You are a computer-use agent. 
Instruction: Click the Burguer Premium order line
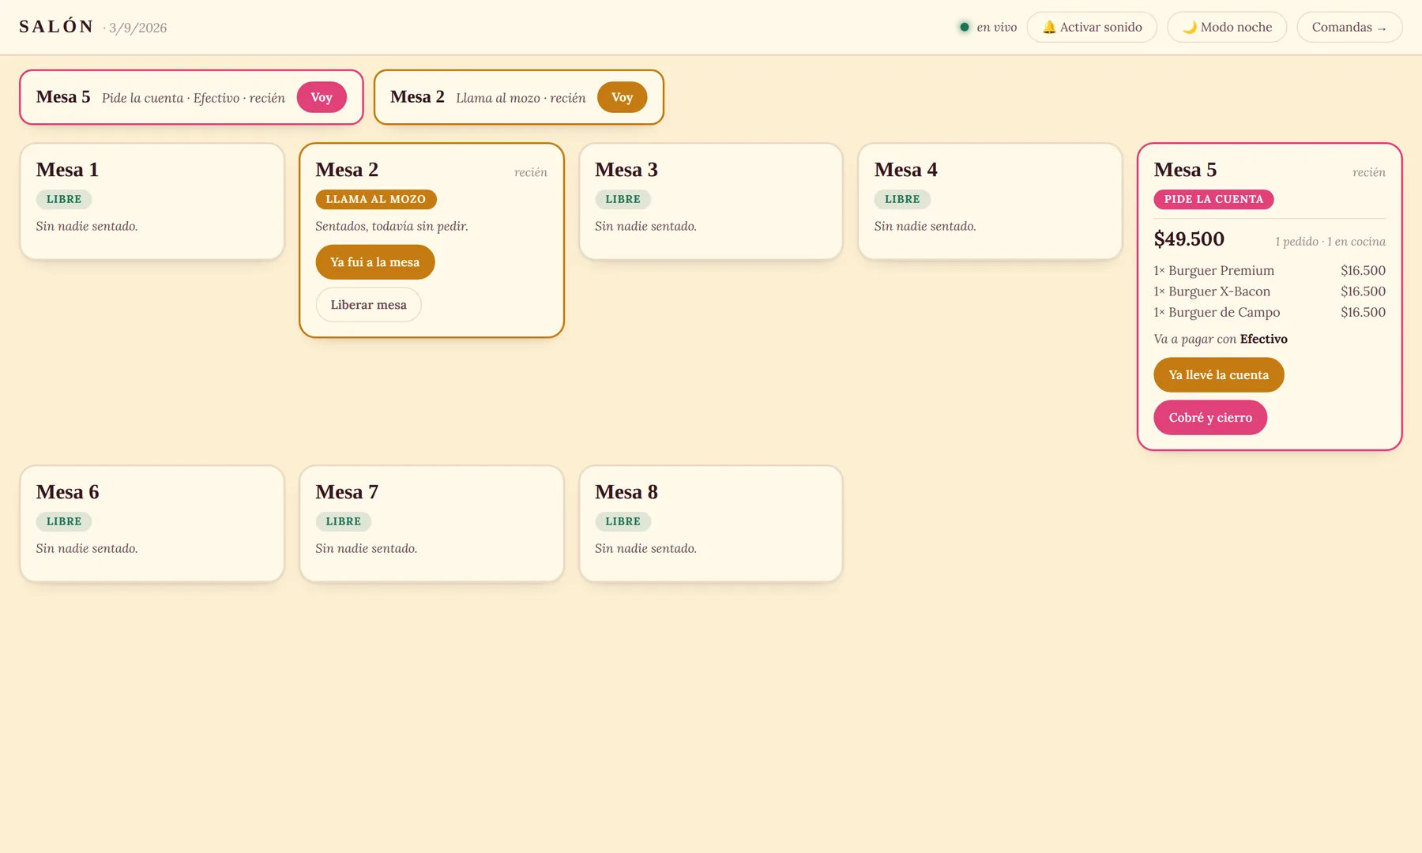[x=1270, y=271]
